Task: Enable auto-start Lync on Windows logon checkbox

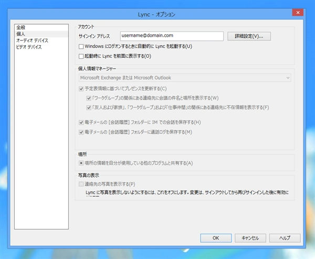Action: (81, 47)
